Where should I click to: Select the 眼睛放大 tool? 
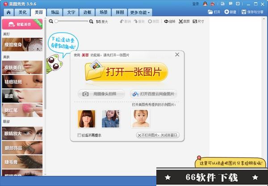click(22, 133)
